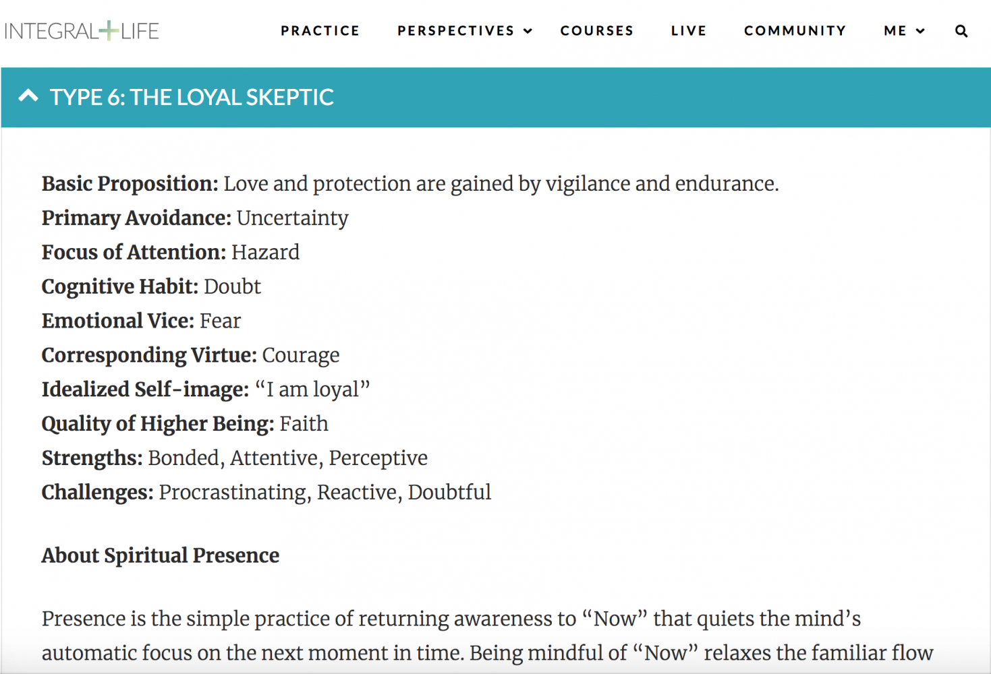Open the search magnifier icon
991x674 pixels.
coord(961,31)
